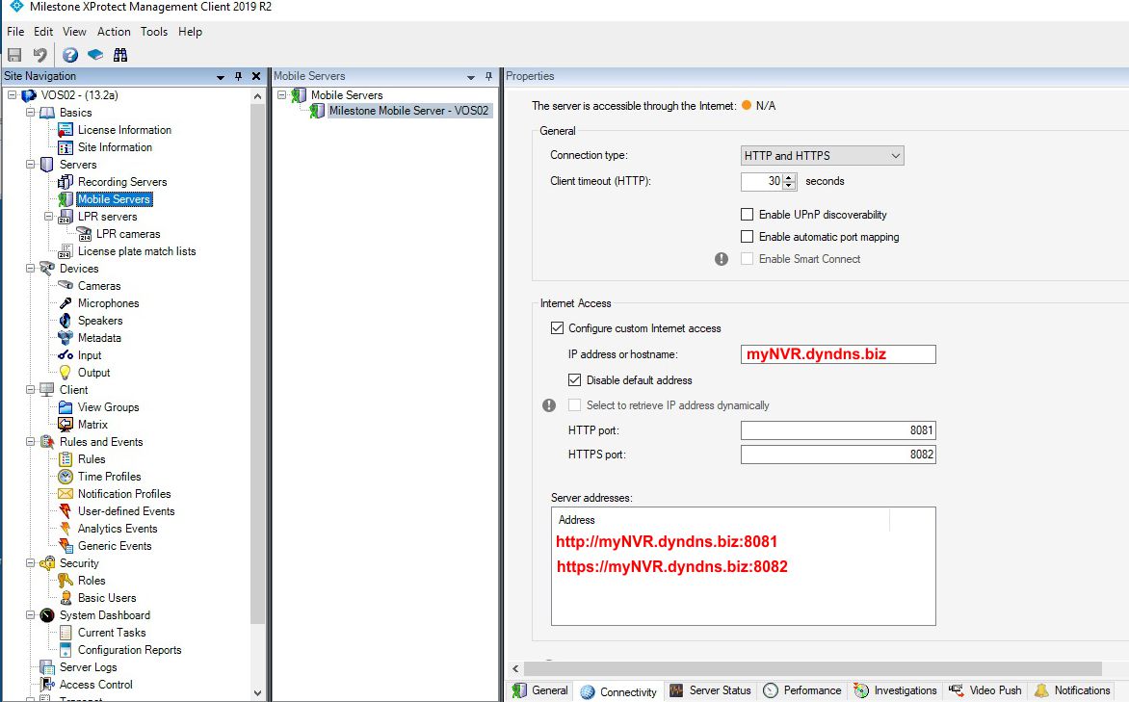
Task: Click the Save toolbar icon
Action: coord(14,55)
